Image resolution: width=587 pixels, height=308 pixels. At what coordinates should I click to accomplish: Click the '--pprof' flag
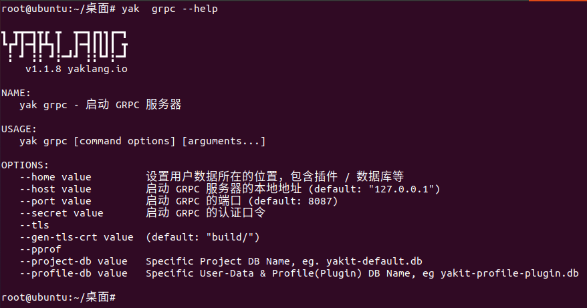pos(40,249)
